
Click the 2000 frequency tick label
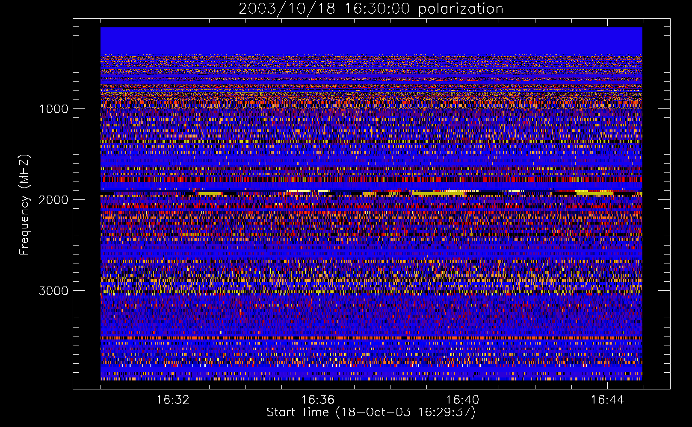(x=53, y=200)
